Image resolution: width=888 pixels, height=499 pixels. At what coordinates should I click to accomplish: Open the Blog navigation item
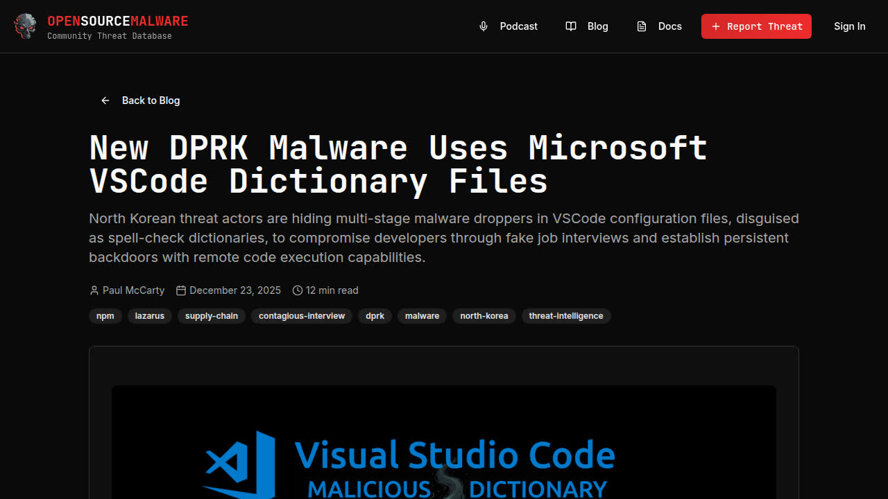coord(587,26)
